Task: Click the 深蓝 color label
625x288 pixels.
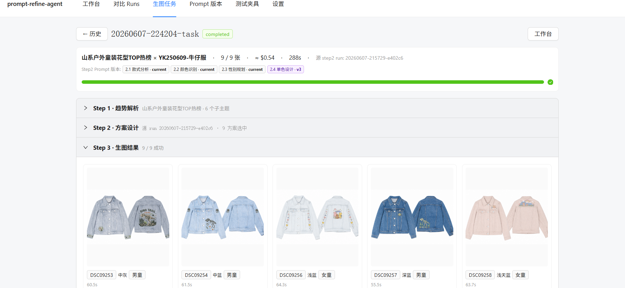Action: (x=407, y=275)
